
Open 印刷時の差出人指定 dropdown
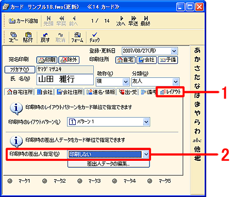coord(146,154)
